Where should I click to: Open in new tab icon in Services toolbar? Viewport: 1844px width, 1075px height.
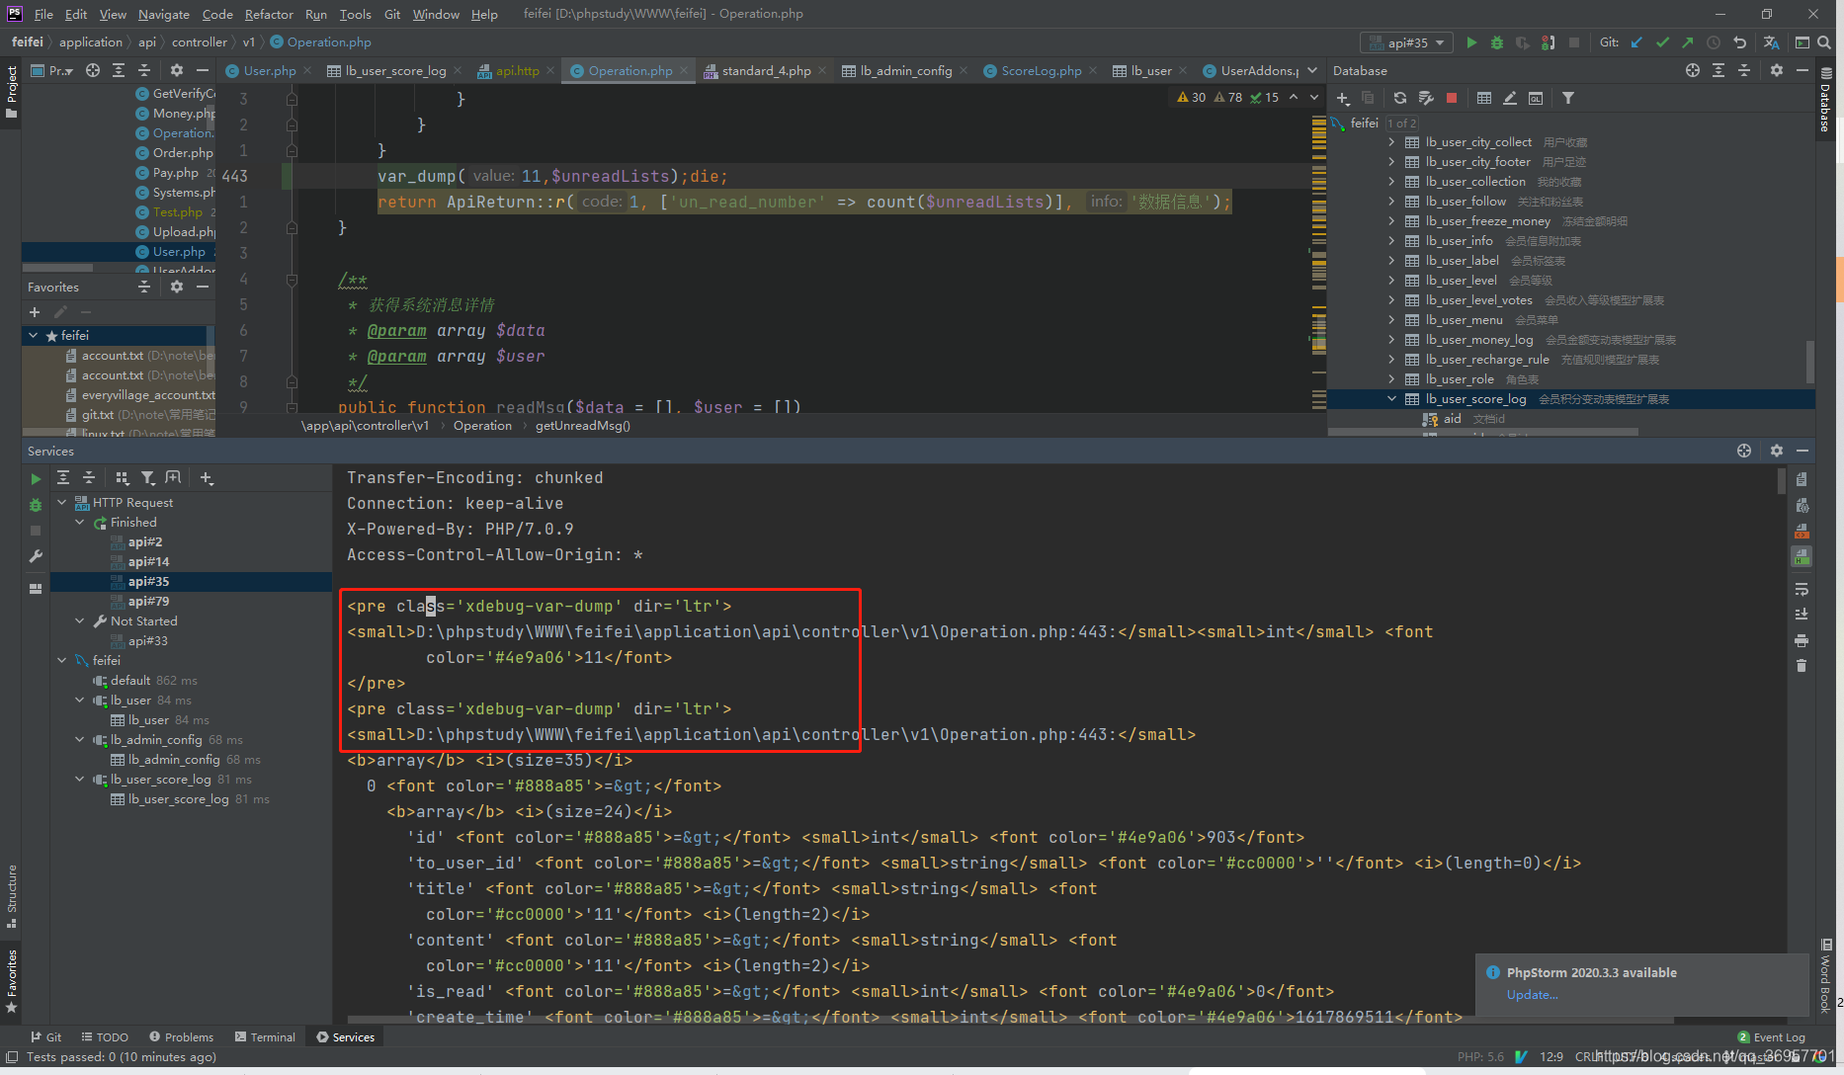coord(173,478)
